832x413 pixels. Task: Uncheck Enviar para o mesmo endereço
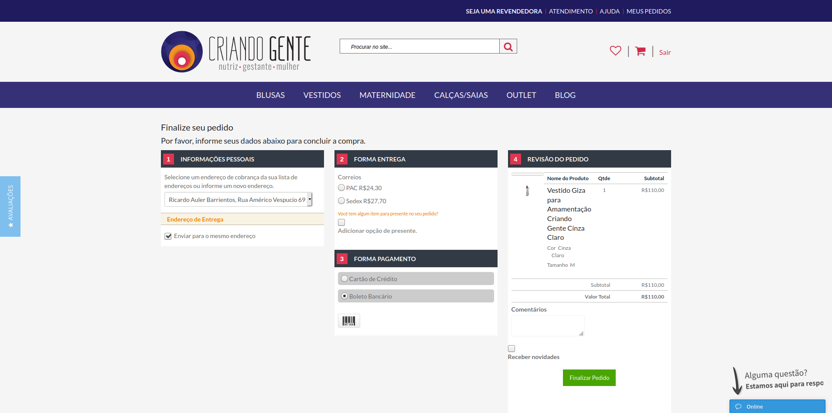coord(168,236)
